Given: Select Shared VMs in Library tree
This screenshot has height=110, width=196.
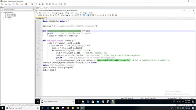Looking at the screenshot, I should pyautogui.click(x=8, y=18).
